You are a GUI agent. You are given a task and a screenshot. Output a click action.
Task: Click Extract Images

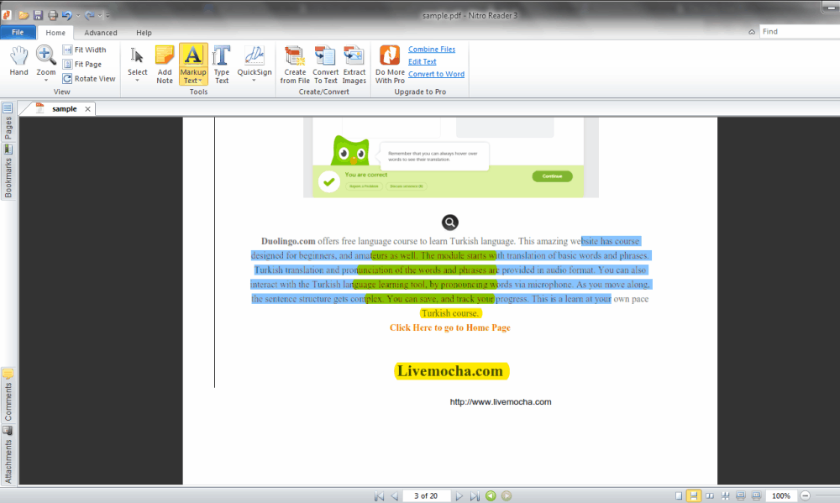coord(354,65)
